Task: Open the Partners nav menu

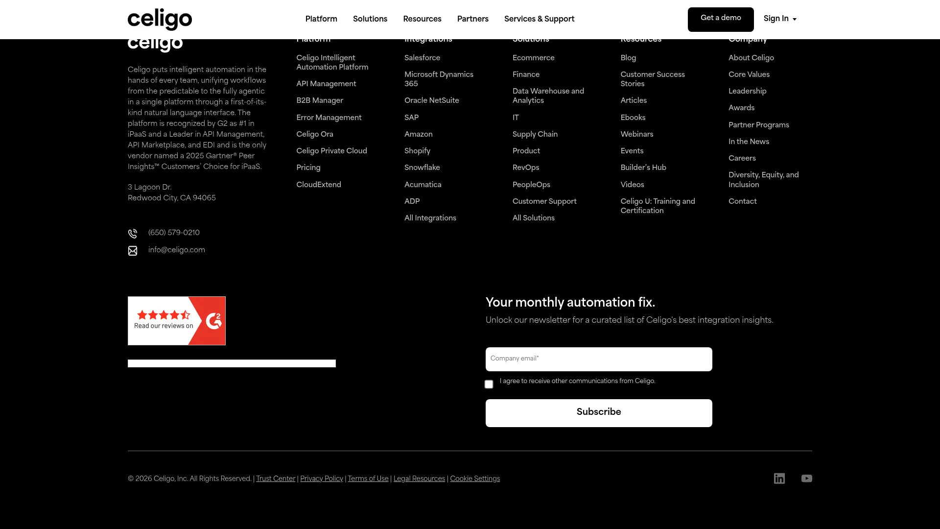Action: pyautogui.click(x=473, y=19)
